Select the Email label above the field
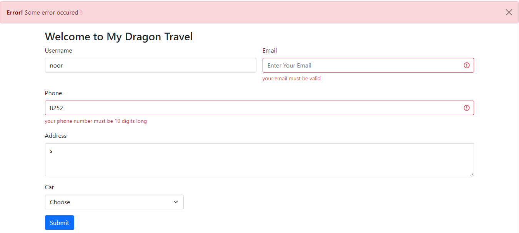Viewport: 519px width, 233px height. click(x=269, y=50)
